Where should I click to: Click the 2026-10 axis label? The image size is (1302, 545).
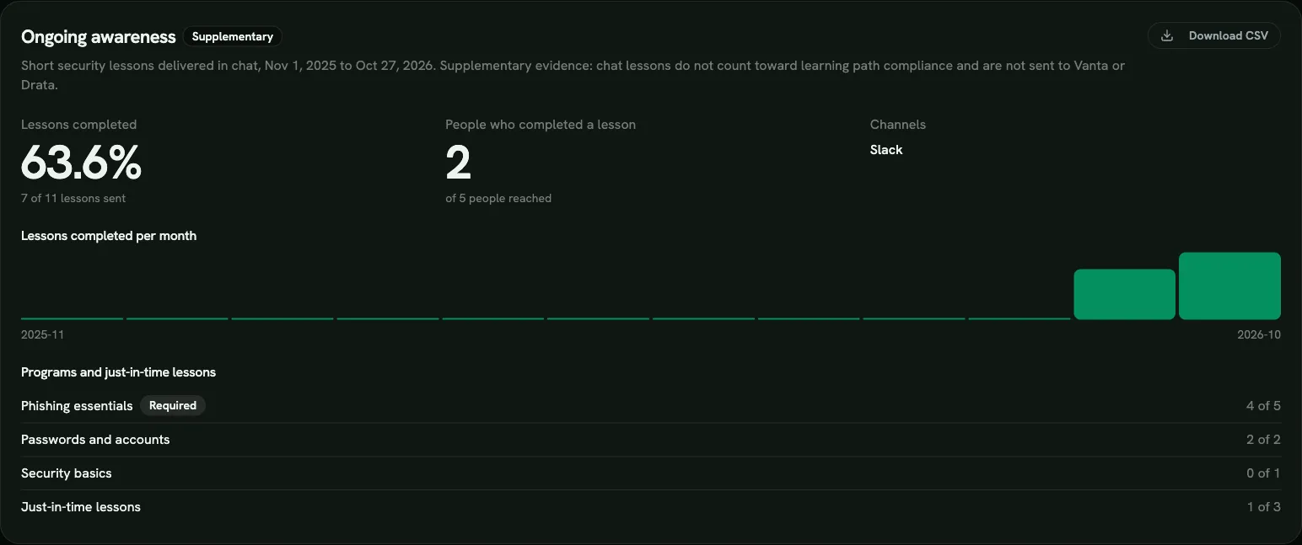1259,334
